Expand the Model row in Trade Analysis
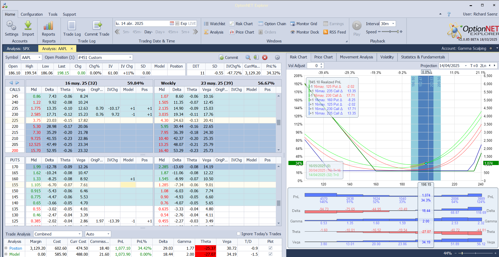 tap(6, 254)
